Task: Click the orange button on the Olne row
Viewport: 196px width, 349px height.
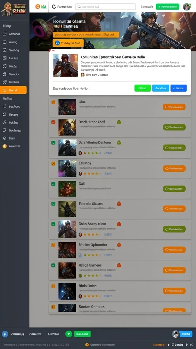Action: [x=174, y=107]
